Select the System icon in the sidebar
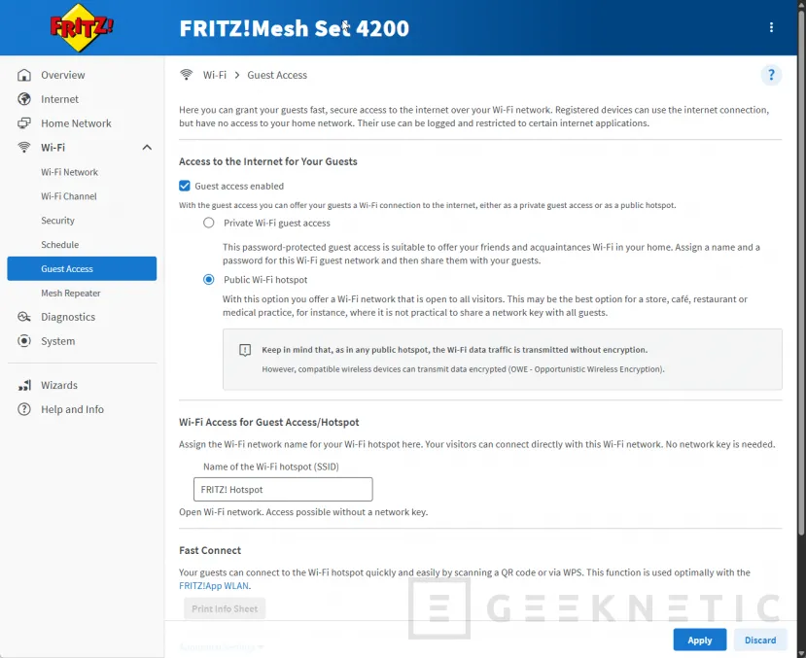Screen dimensions: 806x658 [x=23, y=341]
